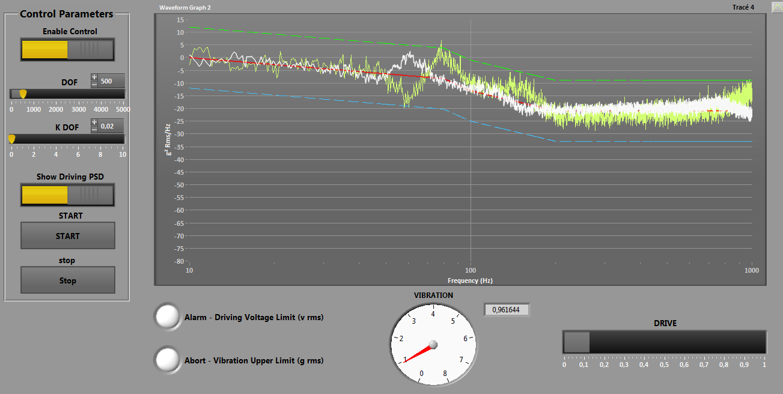This screenshot has height=394, width=783.
Task: Select the DOF numeric field showing 500
Action: (112, 80)
